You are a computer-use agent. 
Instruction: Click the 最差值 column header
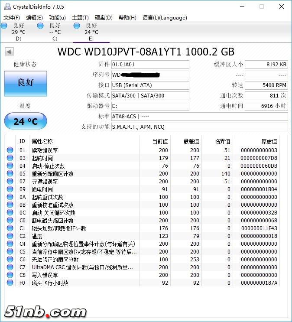coord(191,141)
